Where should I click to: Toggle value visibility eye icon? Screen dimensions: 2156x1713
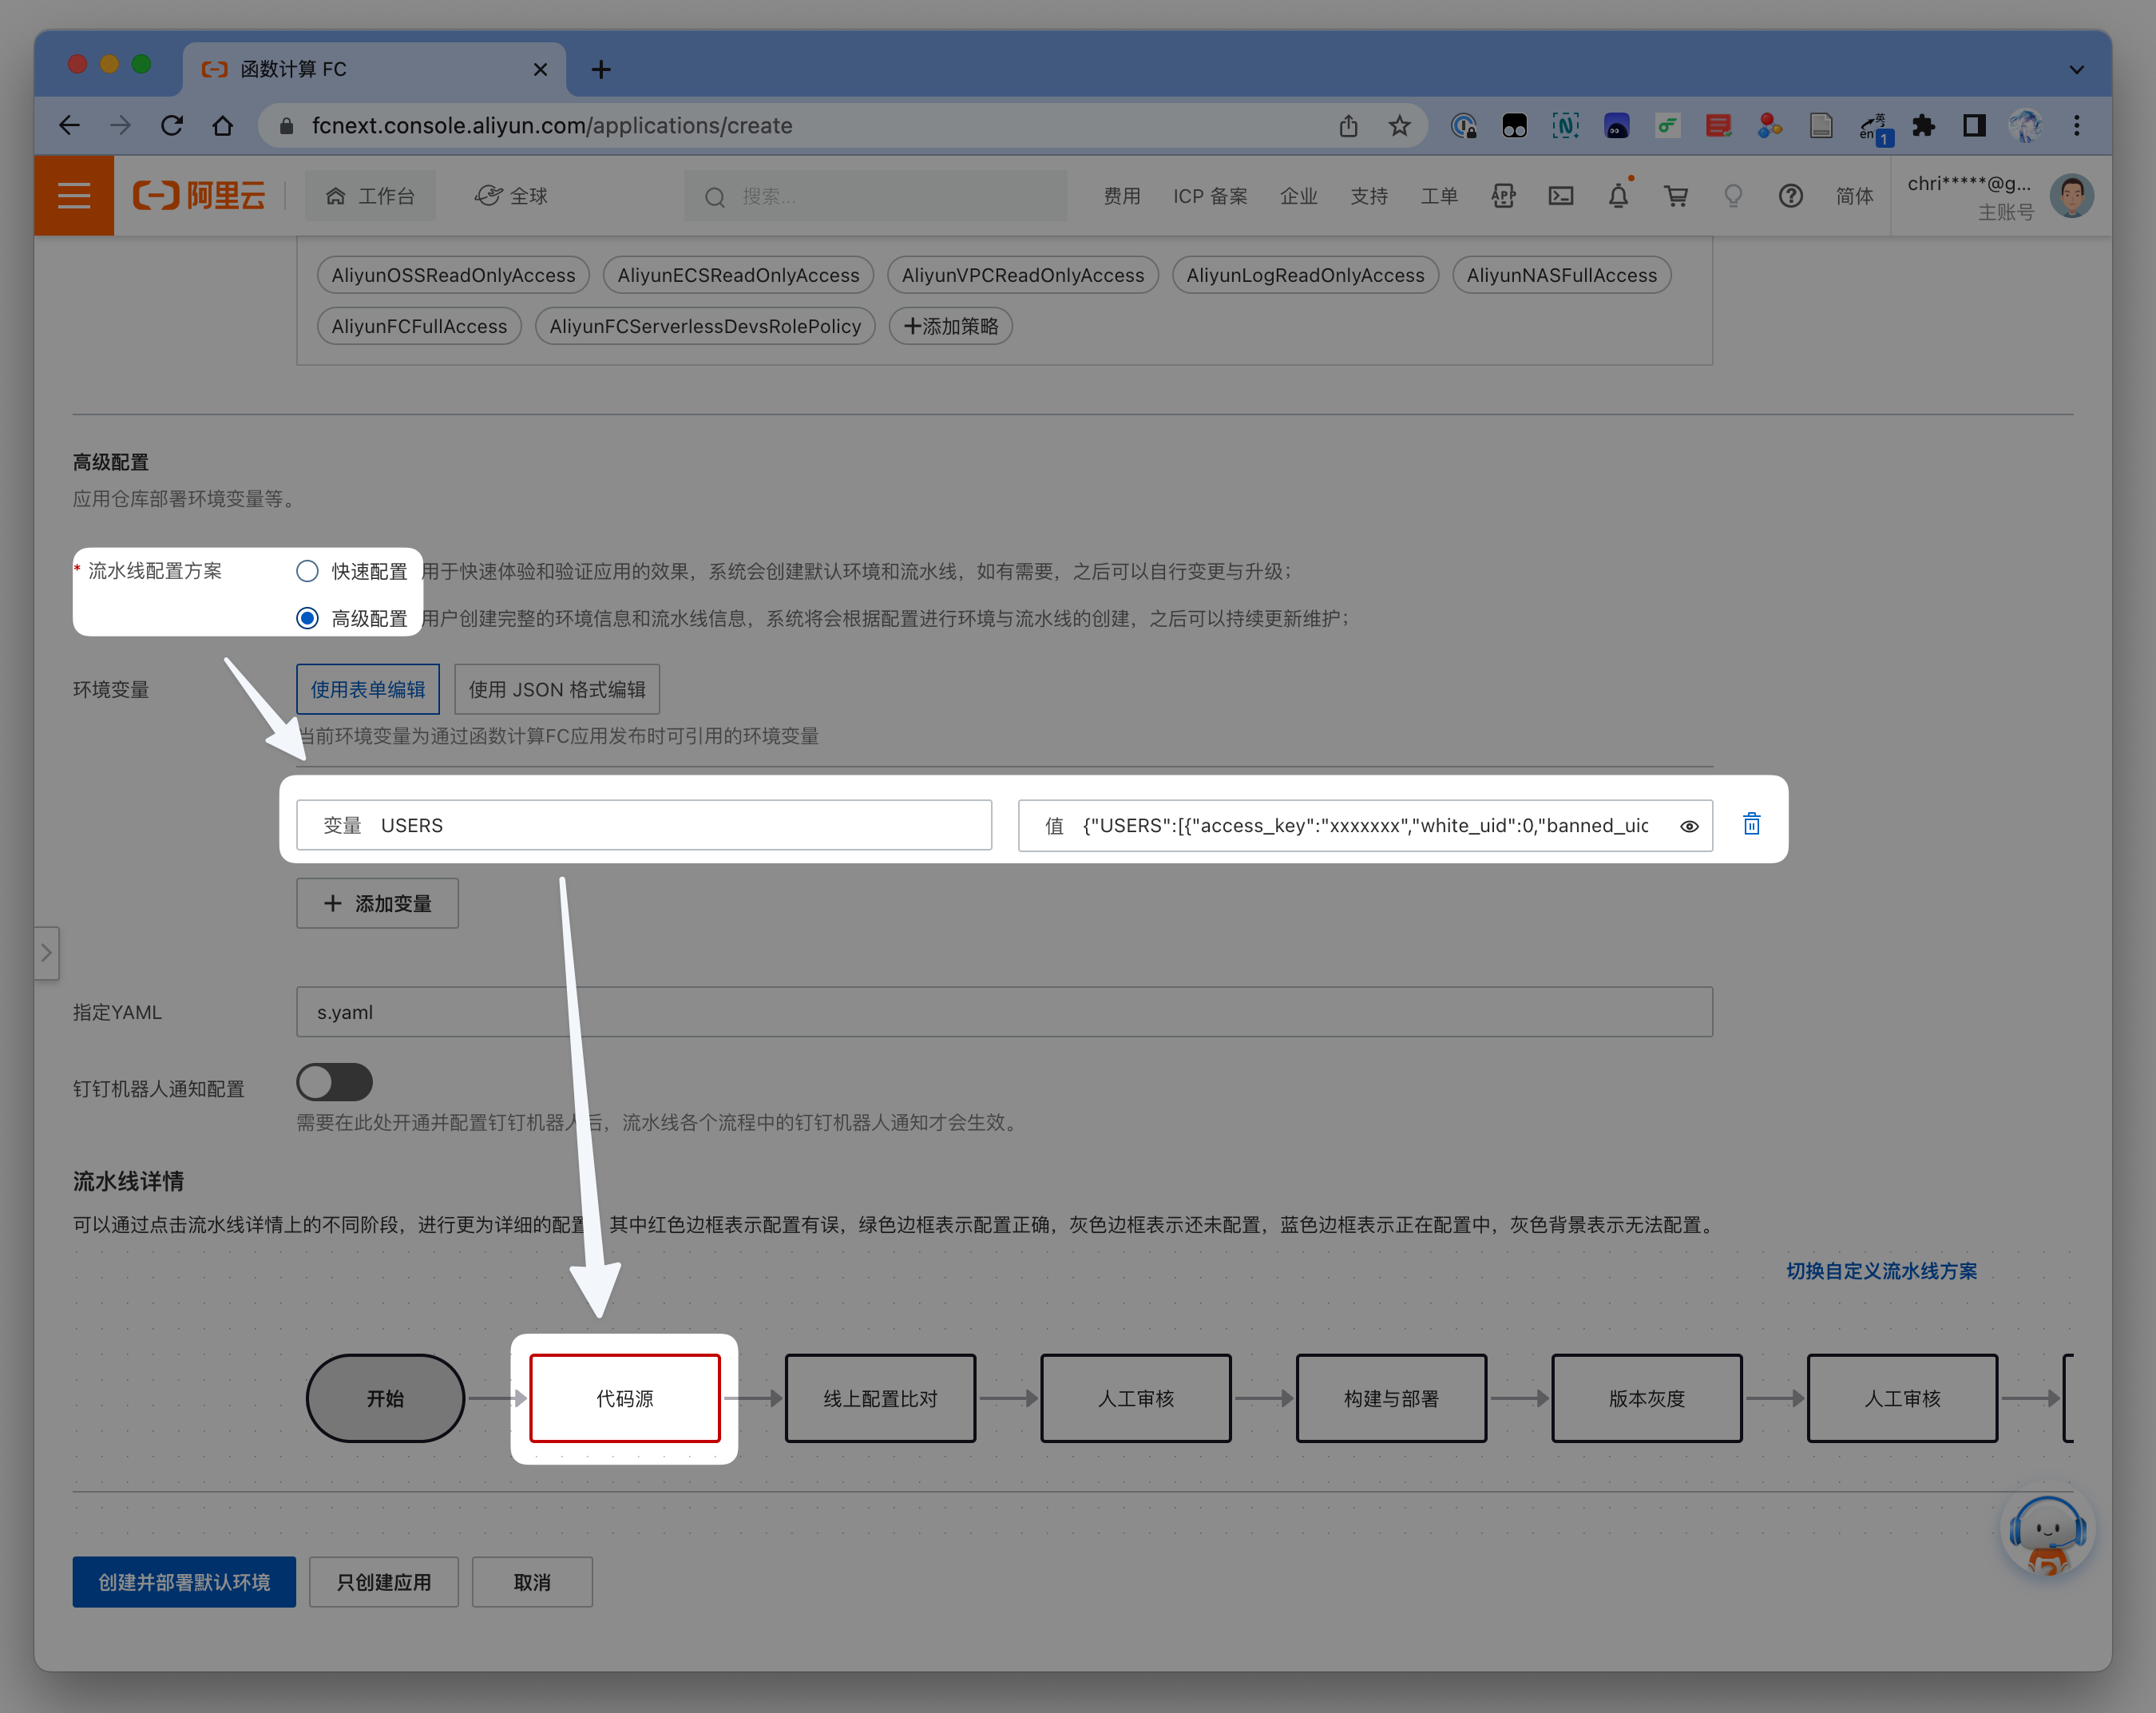point(1689,826)
